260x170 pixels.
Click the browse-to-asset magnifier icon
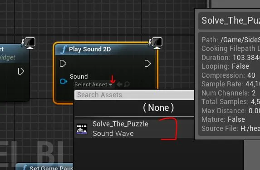127,85
